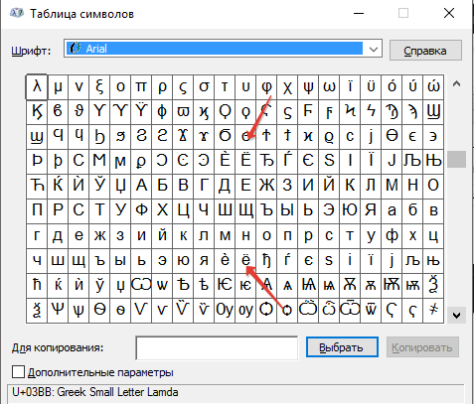Select the Greek ϖ pi symbol cell
The image size is (474, 404).
click(x=183, y=112)
